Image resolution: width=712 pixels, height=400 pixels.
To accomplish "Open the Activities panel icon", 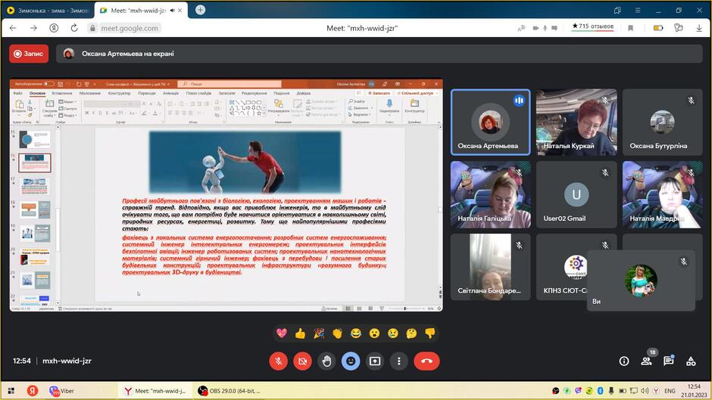I will [691, 361].
